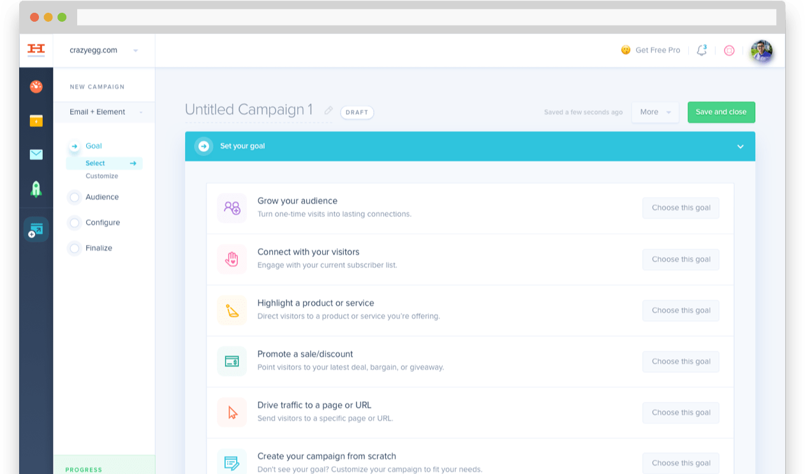The height and width of the screenshot is (474, 805).
Task: Click the browser address bar
Action: tap(427, 17)
